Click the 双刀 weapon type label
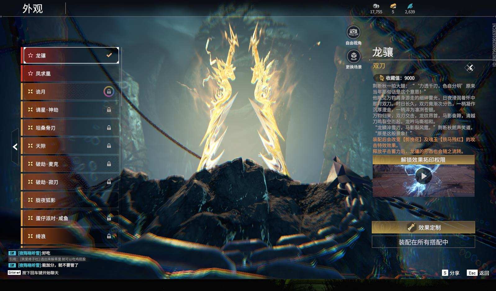The height and width of the screenshot is (291, 496). click(x=379, y=66)
